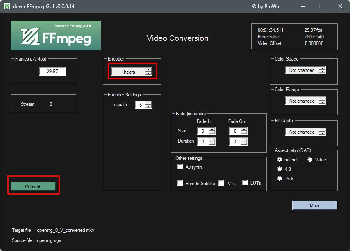
Task: Step the Color Space spinner arrows
Action: pos(322,70)
